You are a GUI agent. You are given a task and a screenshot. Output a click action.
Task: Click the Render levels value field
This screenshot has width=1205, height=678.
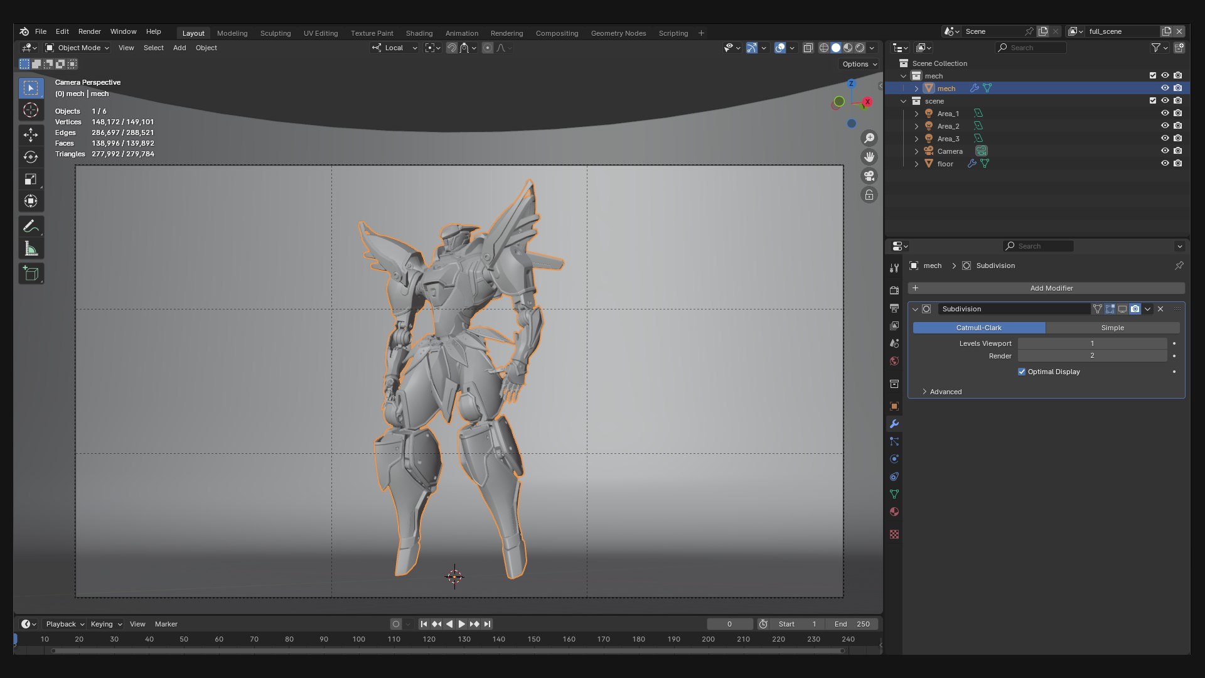click(x=1092, y=356)
